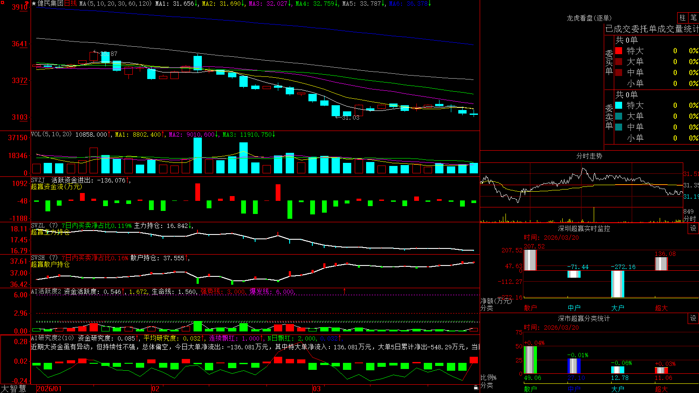Viewport: 699px width, 393px height.
Task: Open the SVSH (7) indicator label
Action: pyautogui.click(x=44, y=258)
